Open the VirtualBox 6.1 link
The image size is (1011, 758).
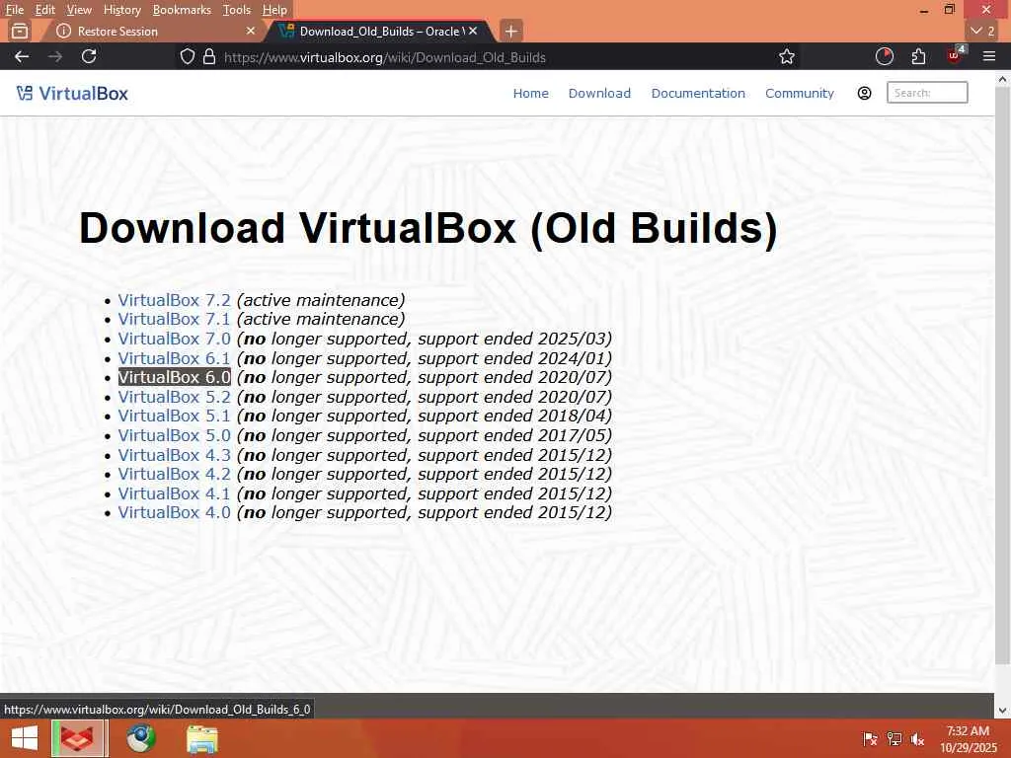coord(174,357)
